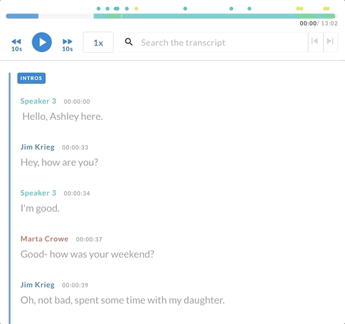
Task: Click the lone teal marker mid-timeline
Action: click(186, 9)
